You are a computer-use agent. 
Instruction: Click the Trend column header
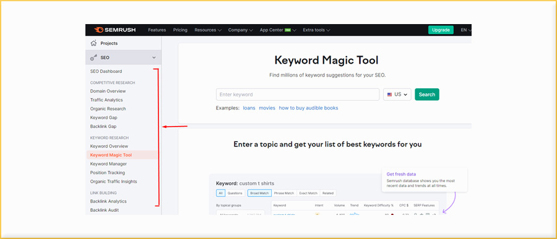point(354,205)
